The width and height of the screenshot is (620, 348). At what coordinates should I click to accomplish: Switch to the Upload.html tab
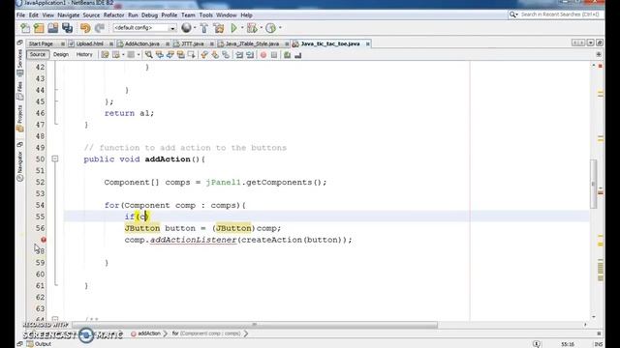pyautogui.click(x=90, y=43)
